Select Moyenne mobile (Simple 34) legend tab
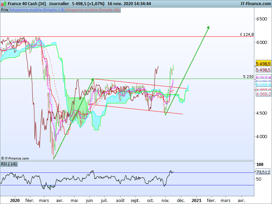 click(93, 10)
